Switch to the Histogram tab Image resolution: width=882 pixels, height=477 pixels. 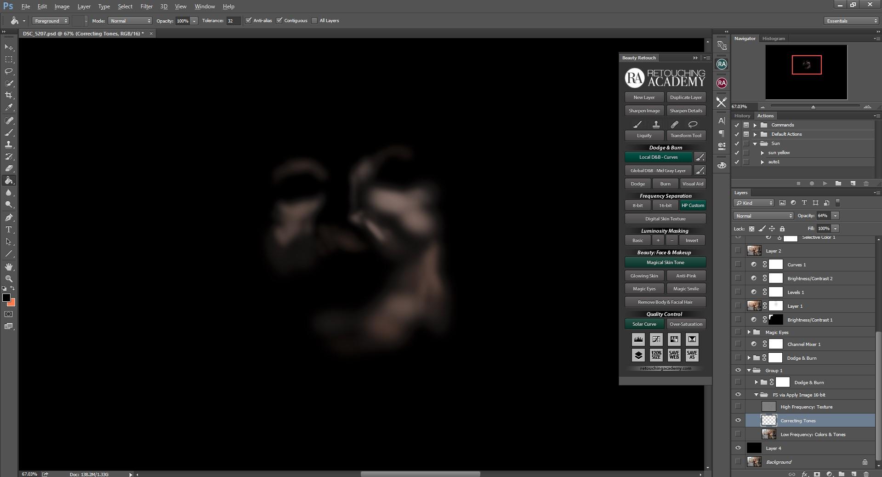774,39
